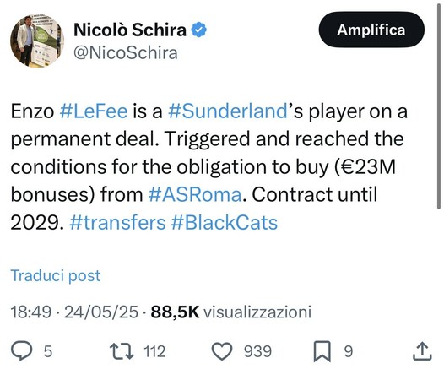Click the blue verified badge
The width and height of the screenshot is (444, 369).
coord(199,30)
